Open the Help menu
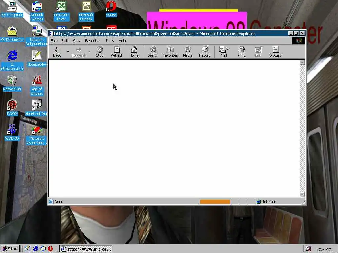338x253 pixels. click(122, 41)
